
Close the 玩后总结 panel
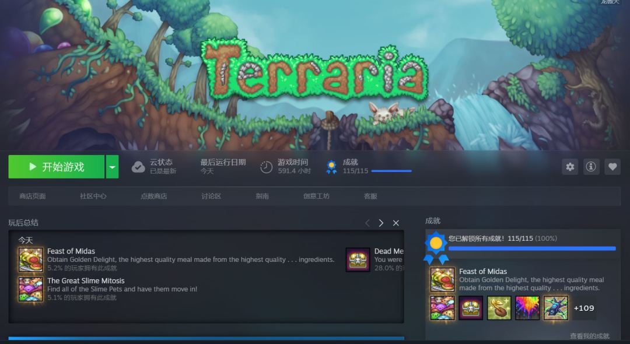[395, 223]
